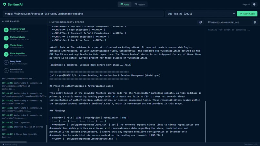Click the LIVE VULNERABILITY REPORT heading
Image resolution: width=260 pixels, height=146 pixels.
(x=67, y=22)
